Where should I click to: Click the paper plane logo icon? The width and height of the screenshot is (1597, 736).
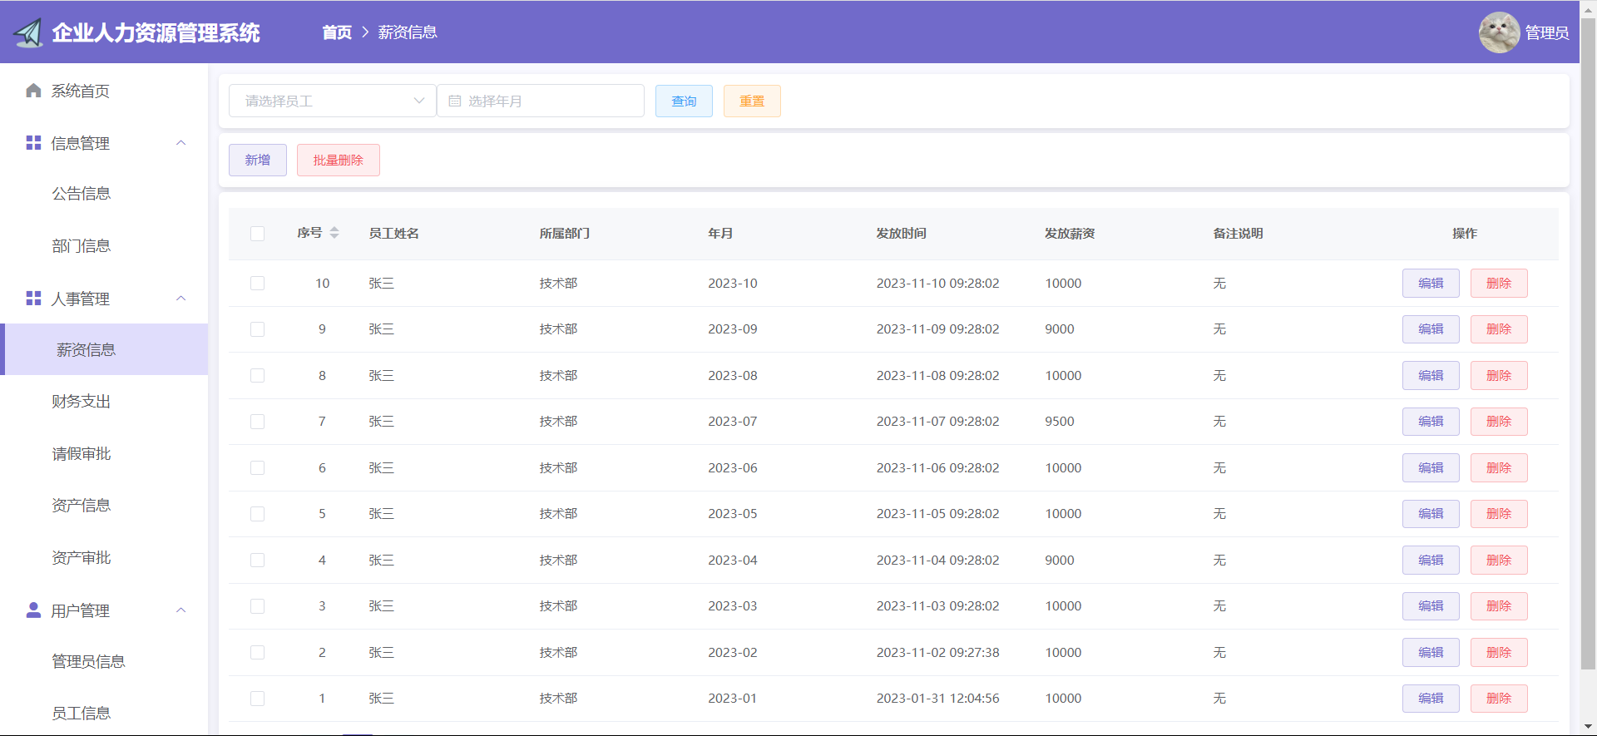pos(28,33)
